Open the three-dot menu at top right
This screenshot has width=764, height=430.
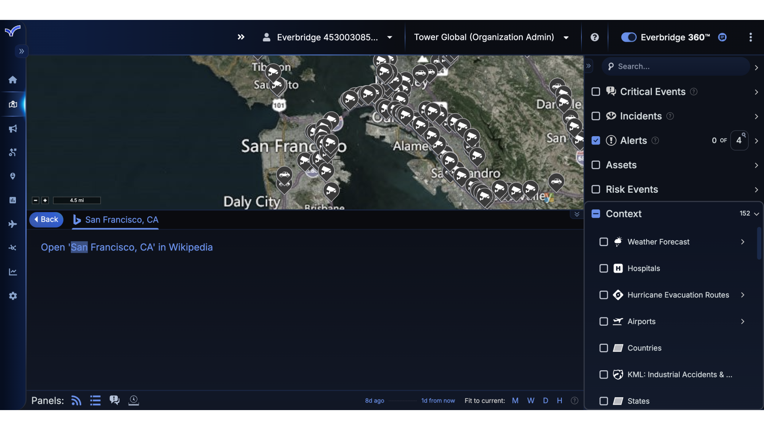pyautogui.click(x=750, y=37)
